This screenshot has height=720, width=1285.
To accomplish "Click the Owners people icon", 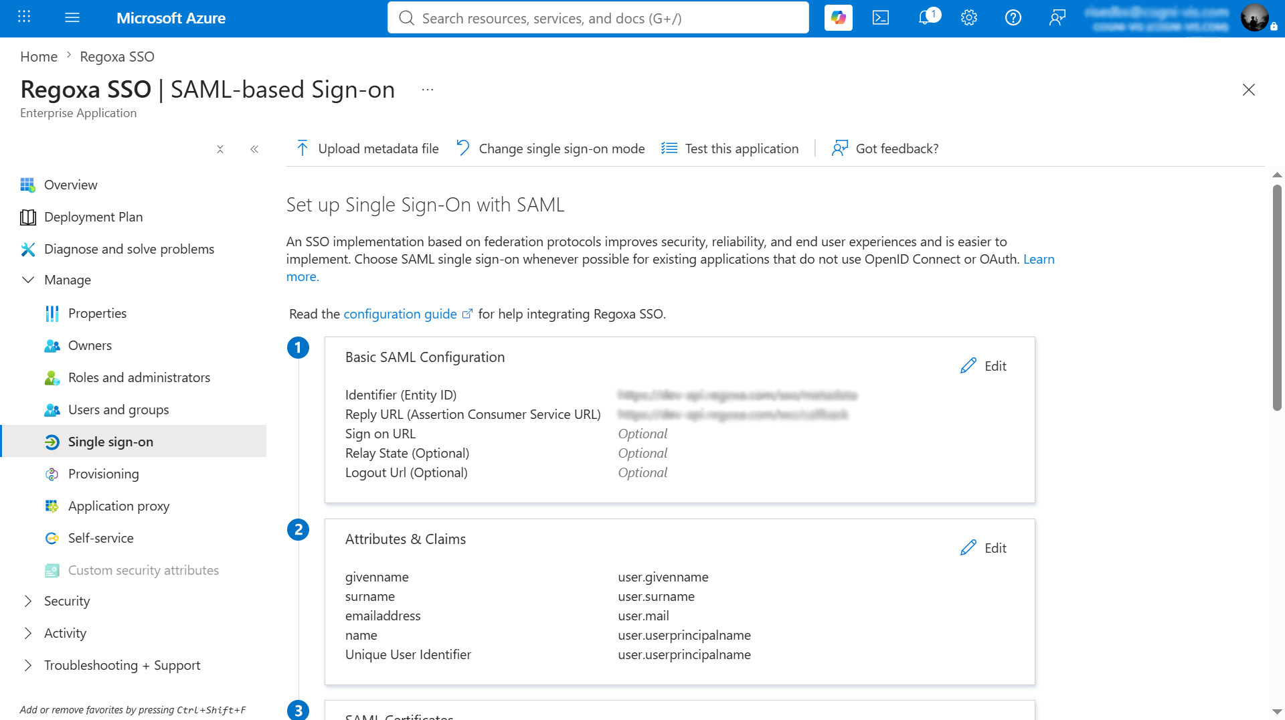I will pyautogui.click(x=52, y=345).
